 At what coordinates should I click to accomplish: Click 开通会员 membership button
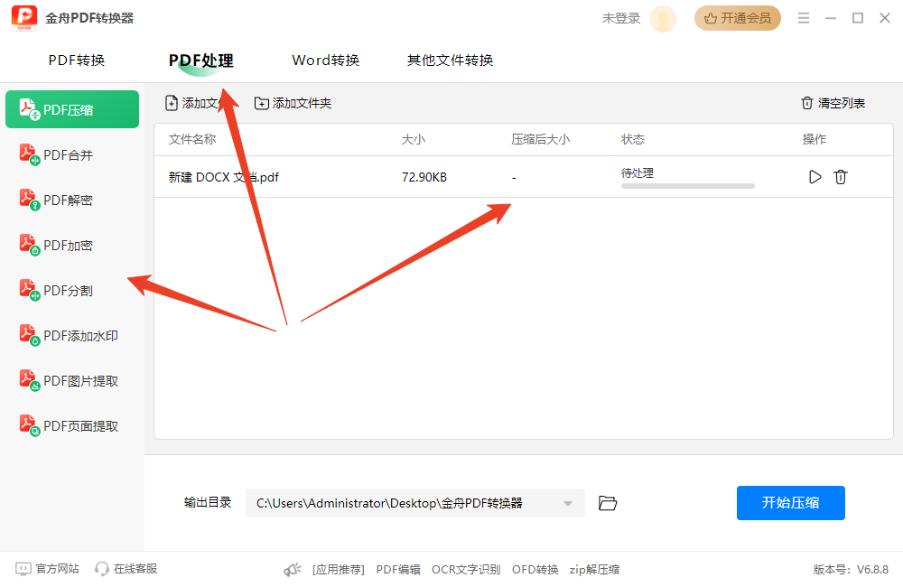737,18
